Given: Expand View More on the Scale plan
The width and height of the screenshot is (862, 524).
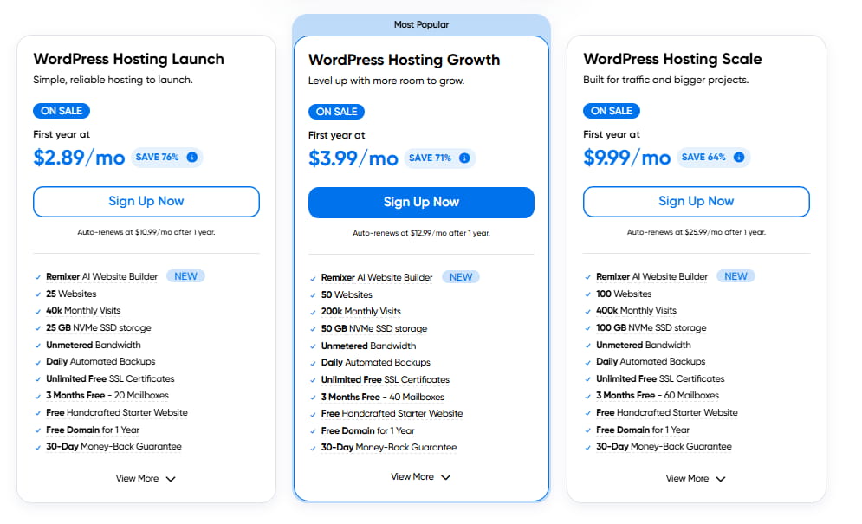Looking at the screenshot, I should pyautogui.click(x=696, y=478).
